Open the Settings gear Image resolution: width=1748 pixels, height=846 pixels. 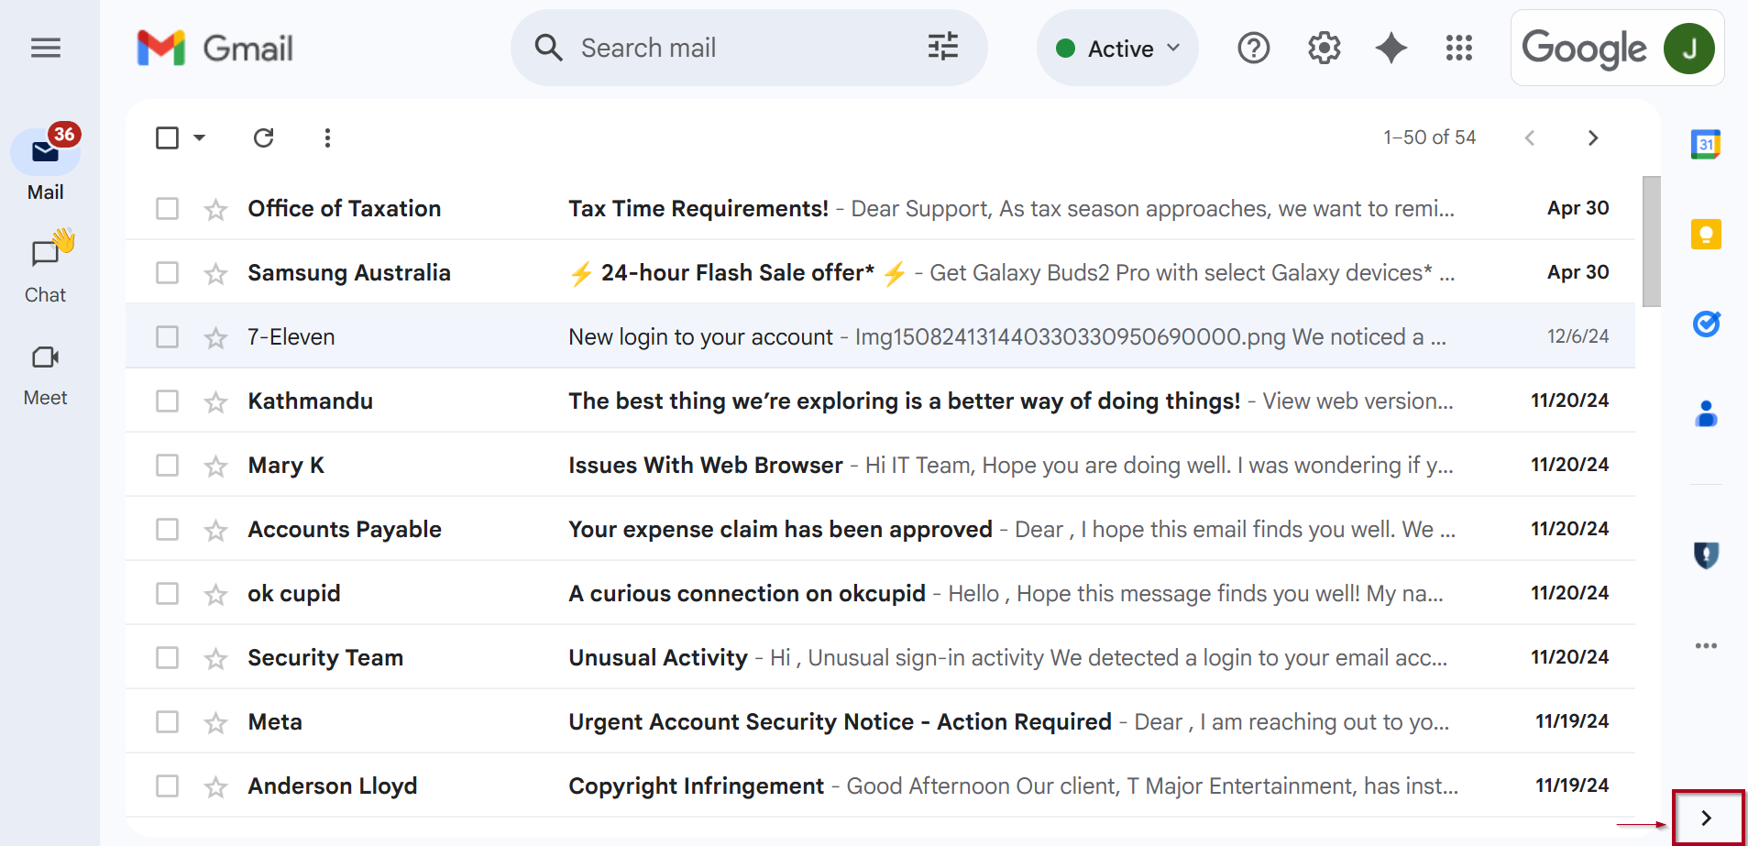pos(1324,48)
